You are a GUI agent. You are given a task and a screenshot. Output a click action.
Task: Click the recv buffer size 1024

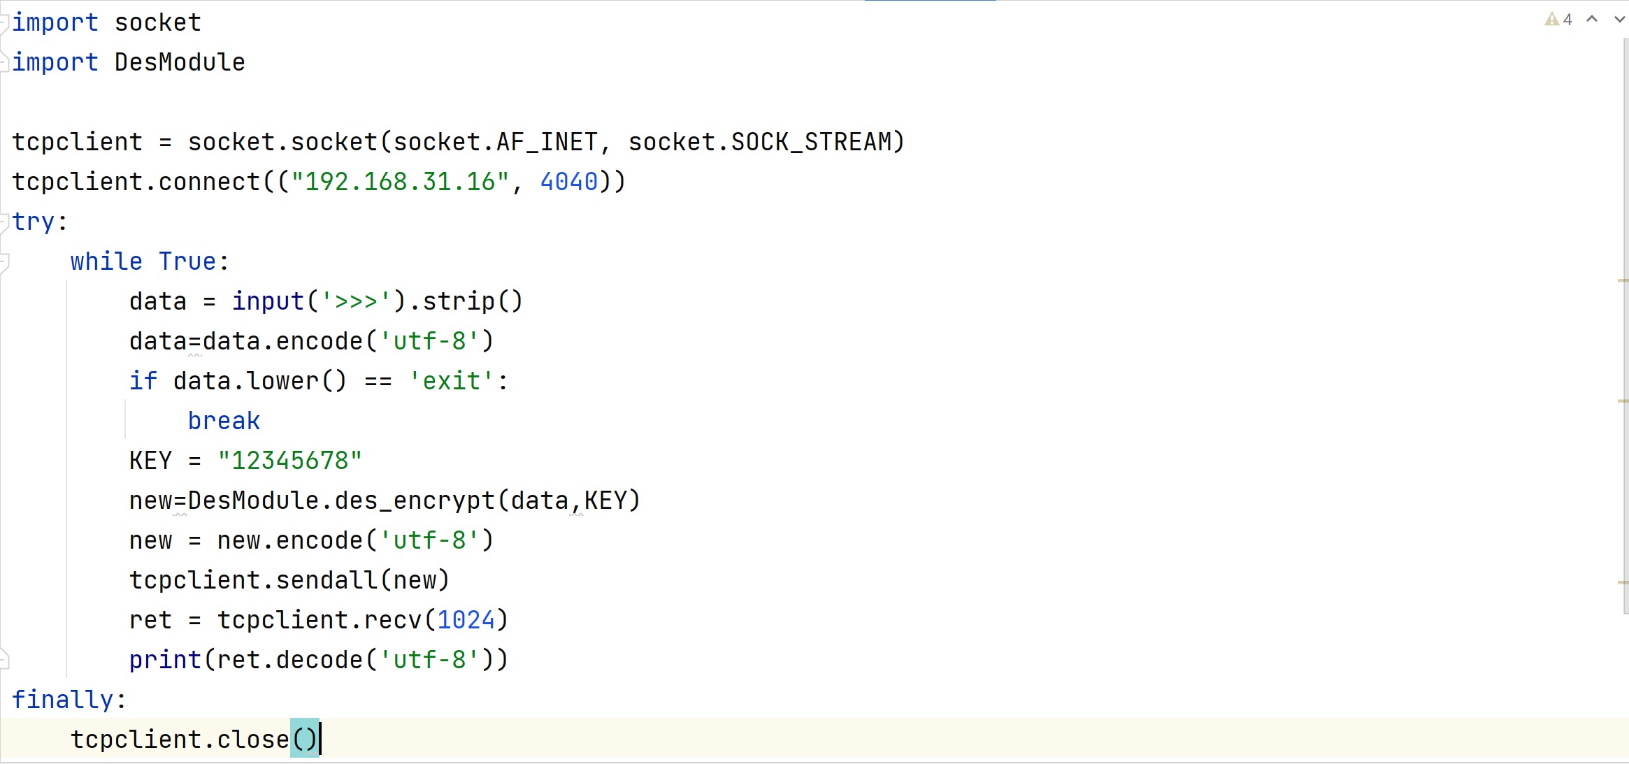click(466, 620)
